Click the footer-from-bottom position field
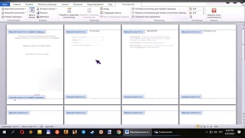The image size is (245, 138). (x=197, y=13)
